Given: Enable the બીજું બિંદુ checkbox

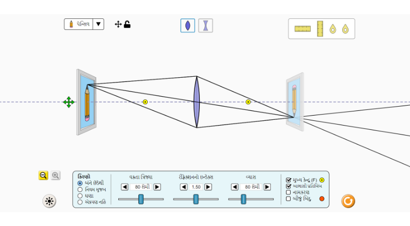Looking at the screenshot, I should click(289, 199).
